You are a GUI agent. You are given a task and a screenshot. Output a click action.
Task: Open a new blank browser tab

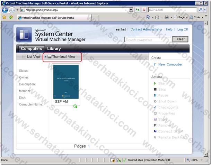pyautogui.click(x=95, y=18)
